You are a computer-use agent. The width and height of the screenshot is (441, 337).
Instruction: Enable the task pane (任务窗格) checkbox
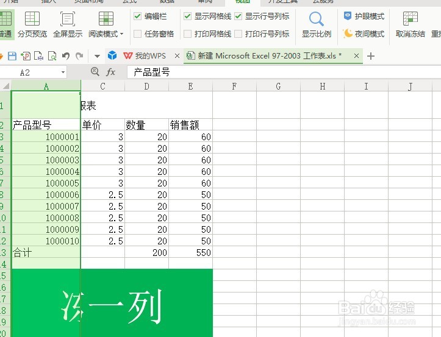click(137, 34)
